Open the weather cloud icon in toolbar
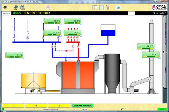The image size is (169, 112). click(x=118, y=7)
